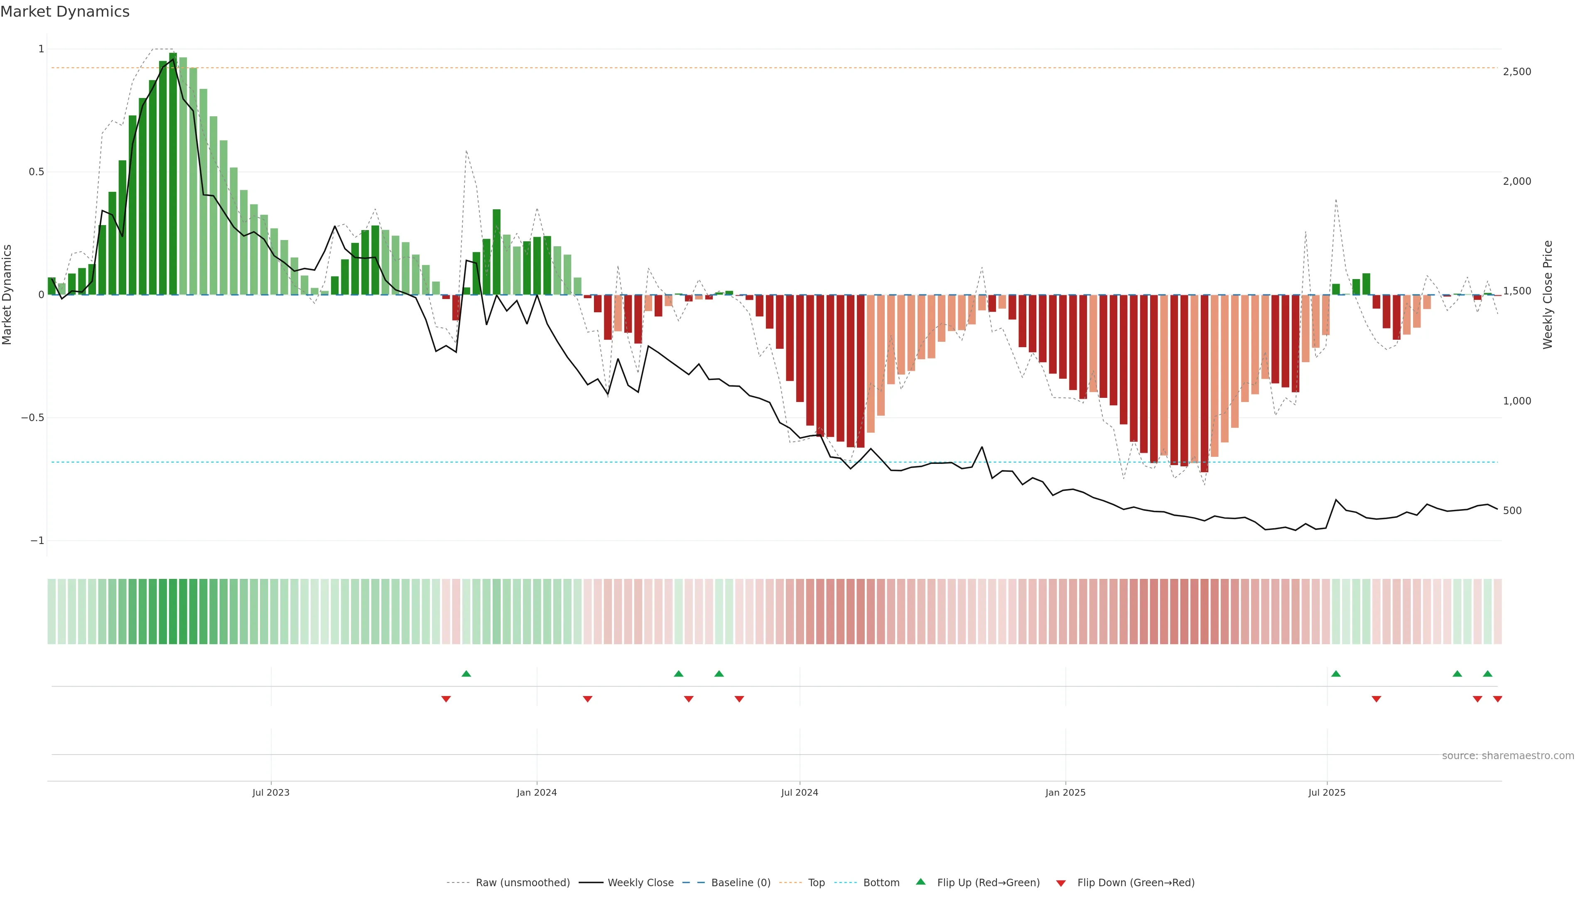Click the red triangle icon in the legend
Screen dimensions: 1595x897
(1061, 883)
